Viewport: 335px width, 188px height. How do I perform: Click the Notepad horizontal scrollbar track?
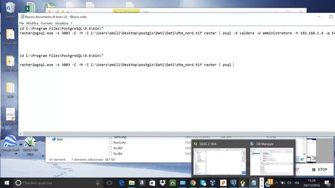[x=178, y=134]
